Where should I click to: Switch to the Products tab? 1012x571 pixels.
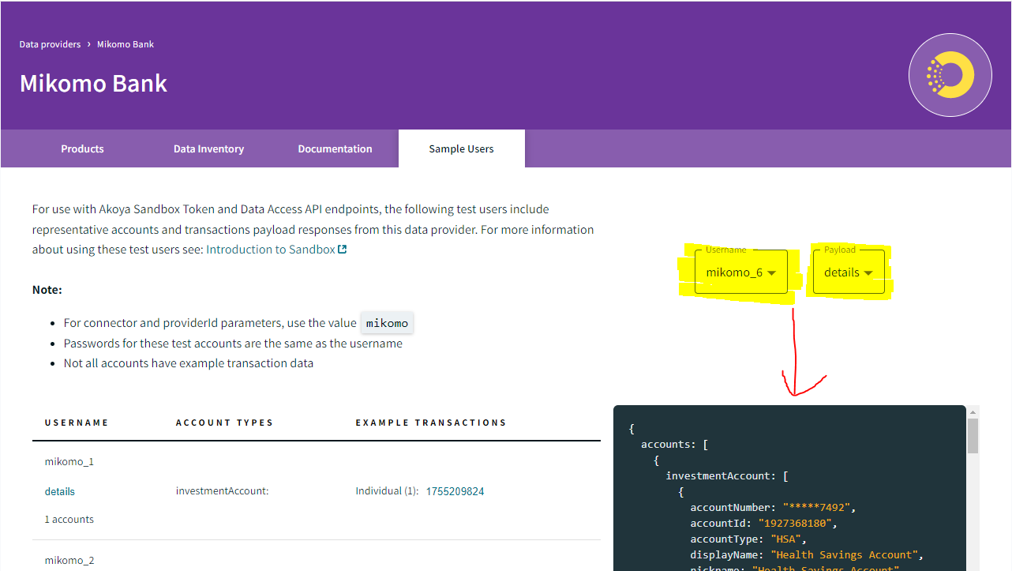(82, 148)
